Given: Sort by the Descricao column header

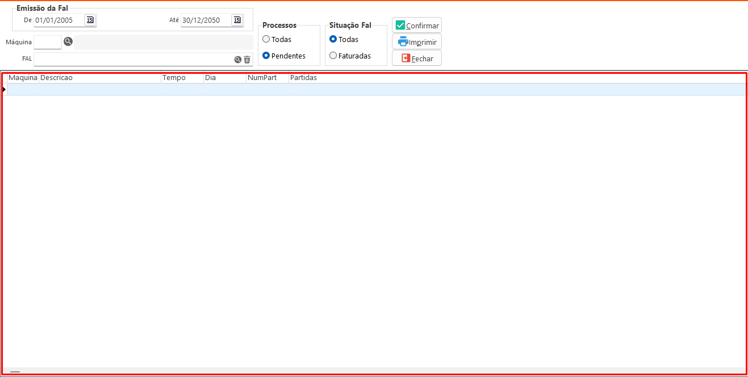Looking at the screenshot, I should pyautogui.click(x=99, y=78).
